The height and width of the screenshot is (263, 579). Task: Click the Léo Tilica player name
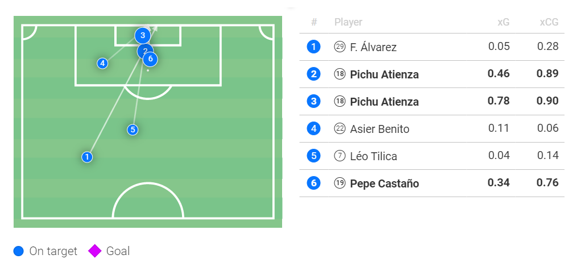[374, 156]
